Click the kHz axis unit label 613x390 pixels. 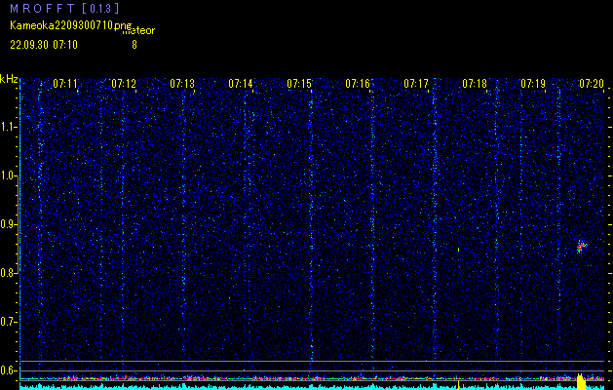[9, 79]
